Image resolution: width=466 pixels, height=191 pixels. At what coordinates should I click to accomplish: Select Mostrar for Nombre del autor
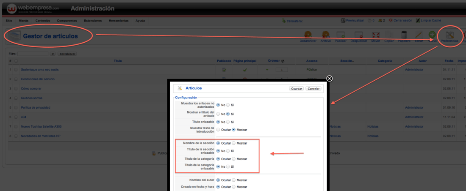[233, 180]
